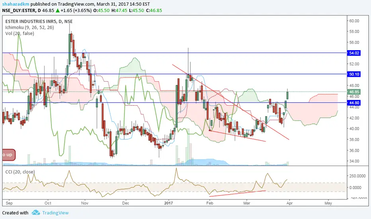Image resolution: width=371 pixels, height=219 pixels.
Task: Select the 44.80 price level label
Action: click(x=354, y=103)
